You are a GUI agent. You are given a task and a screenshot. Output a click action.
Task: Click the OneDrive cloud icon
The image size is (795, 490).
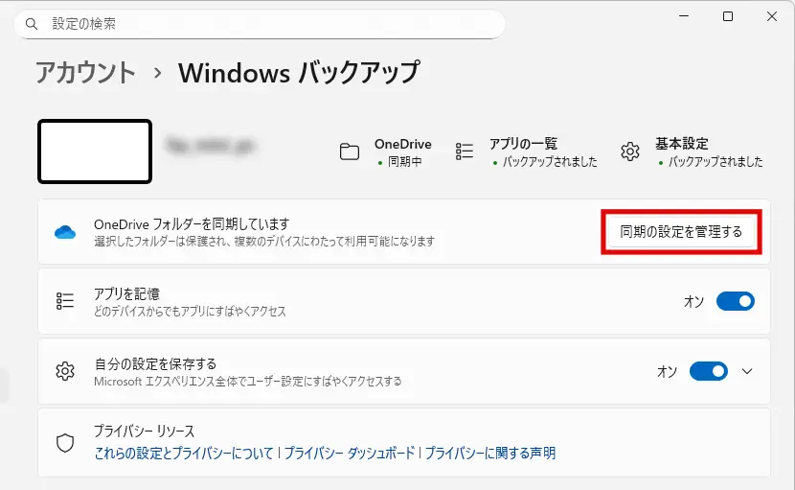click(65, 232)
